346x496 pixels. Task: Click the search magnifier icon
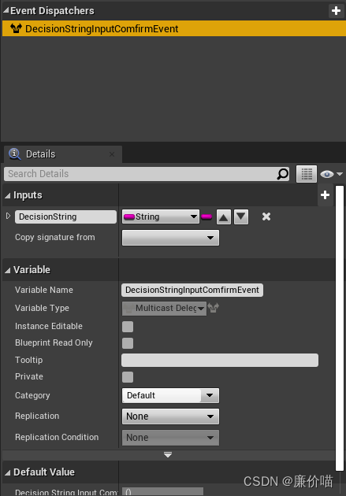tap(283, 174)
